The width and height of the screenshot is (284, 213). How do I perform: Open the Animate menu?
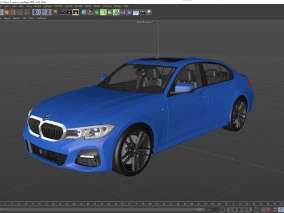coord(69,7)
